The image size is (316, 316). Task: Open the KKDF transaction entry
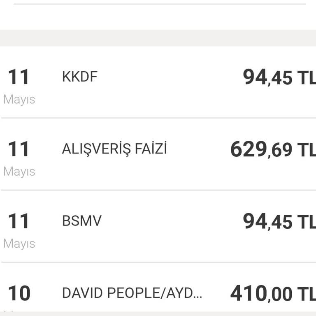coord(79,77)
